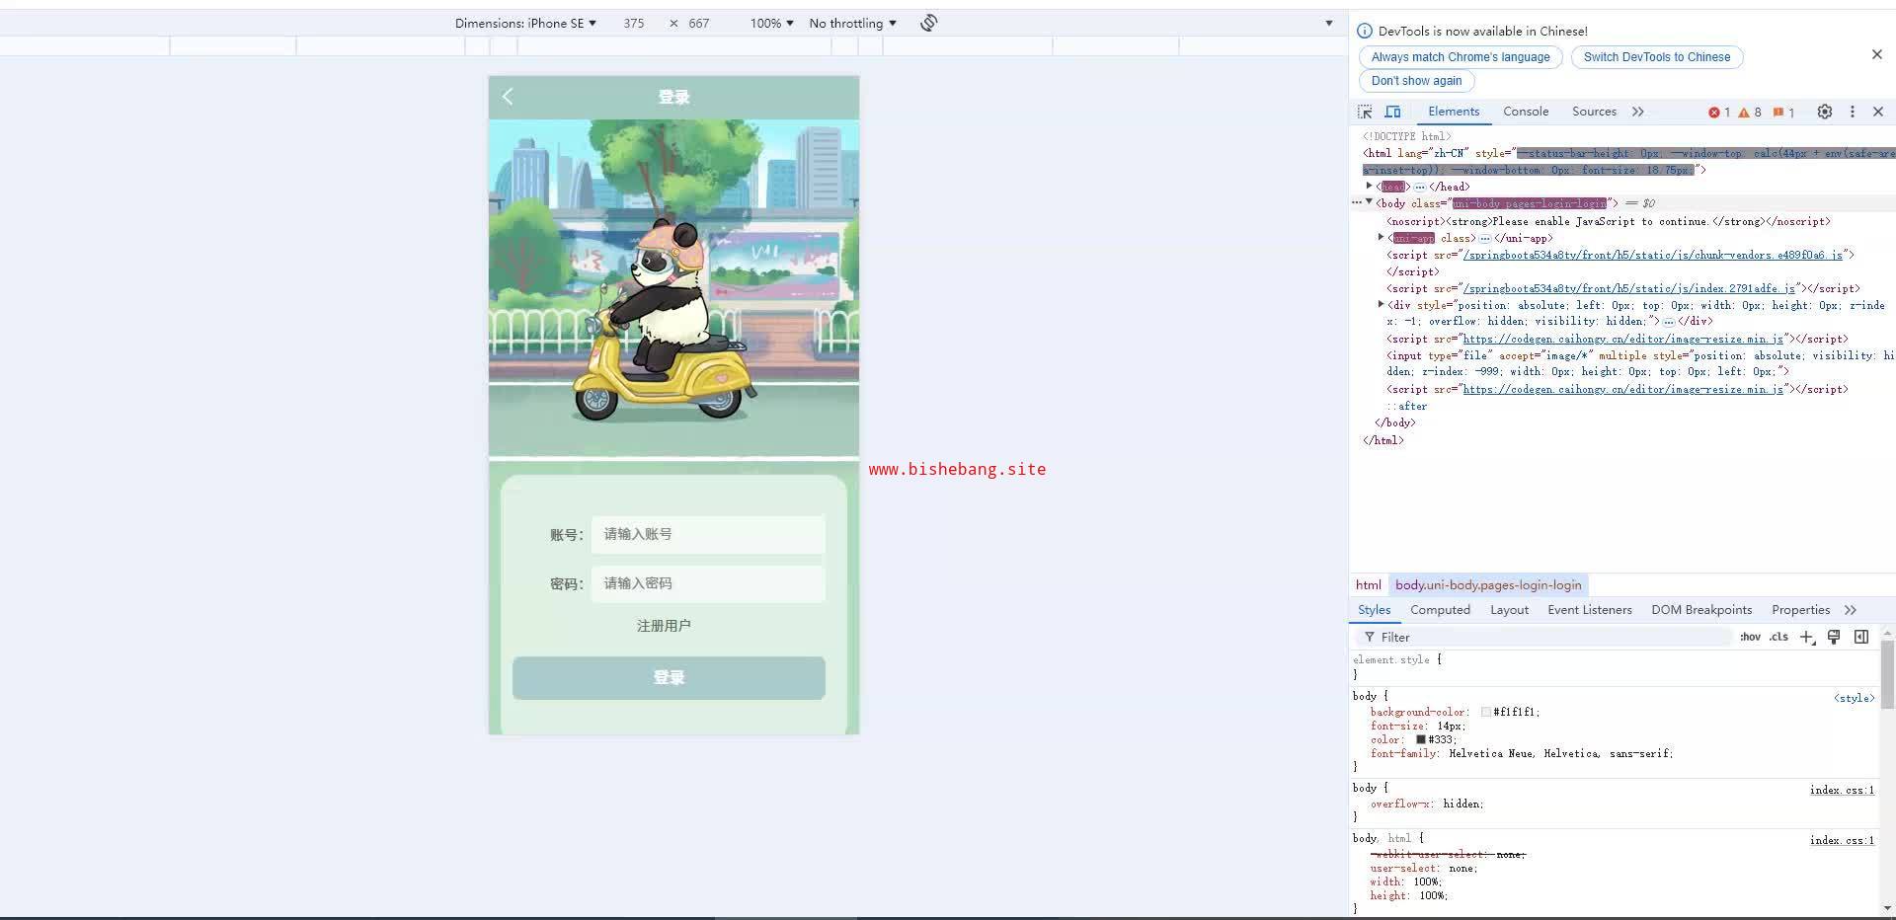Toggle the .cls class editor
The height and width of the screenshot is (920, 1896).
click(x=1778, y=637)
